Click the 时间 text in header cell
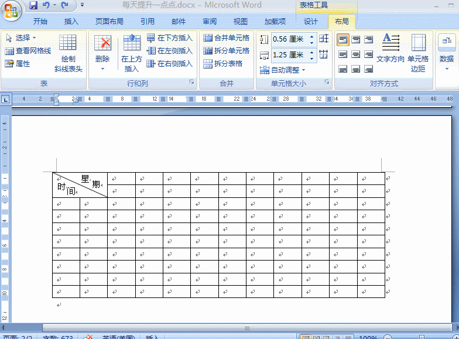Screen dimensions: 459x339 pyautogui.click(x=67, y=189)
